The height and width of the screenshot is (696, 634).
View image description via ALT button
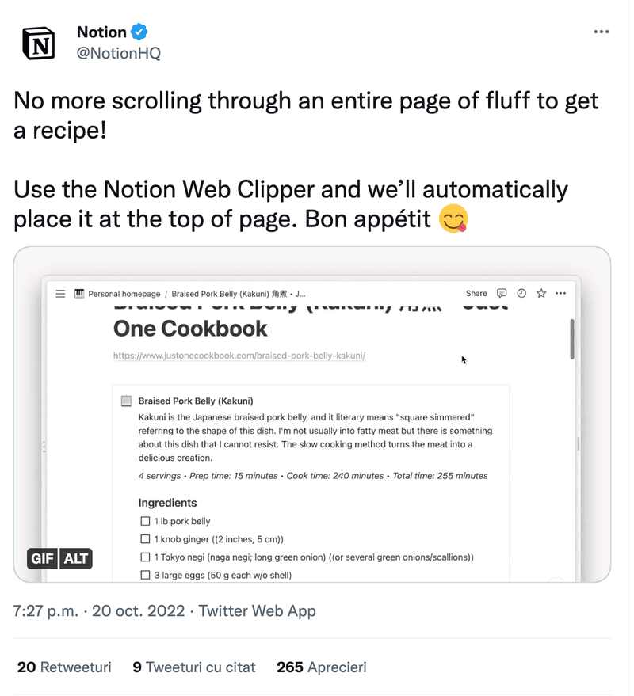pyautogui.click(x=75, y=558)
